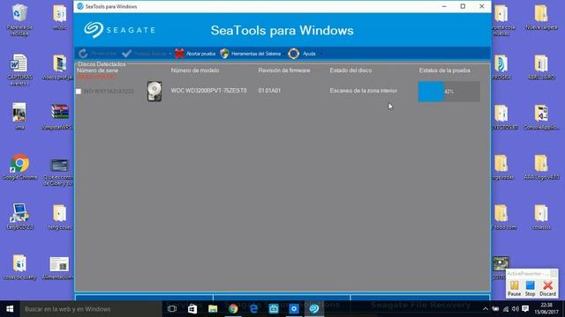Select the Alimentación document desktop icon

click(59, 268)
